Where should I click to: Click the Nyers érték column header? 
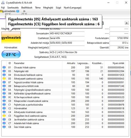tap(115, 63)
